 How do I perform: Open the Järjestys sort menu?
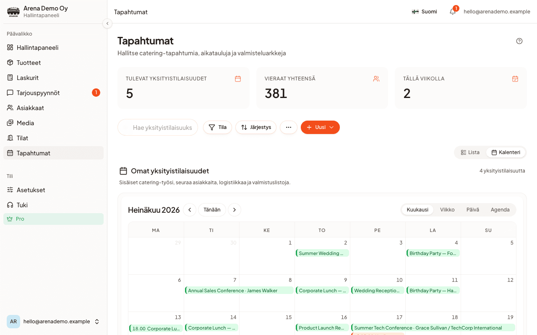256,127
